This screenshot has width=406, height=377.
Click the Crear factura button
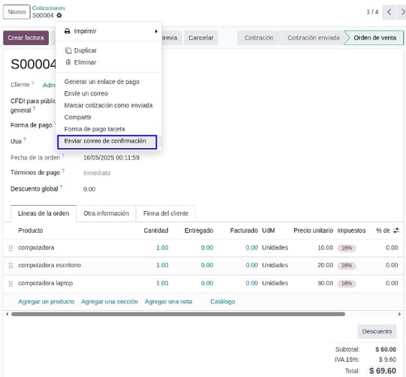coord(26,38)
